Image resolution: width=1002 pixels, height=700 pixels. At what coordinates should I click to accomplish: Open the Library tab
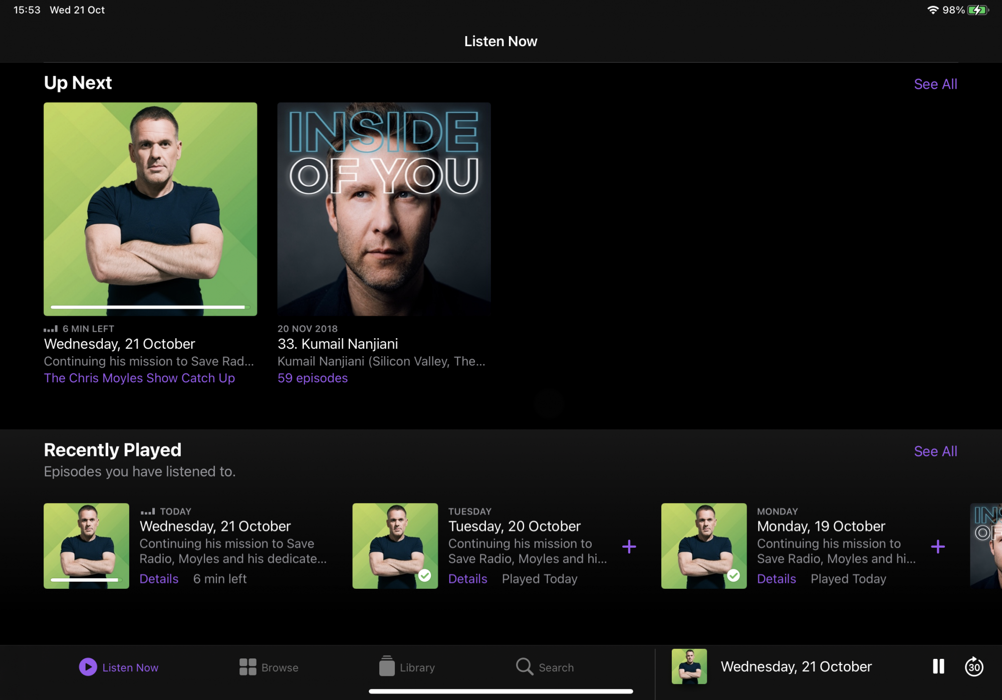(x=407, y=667)
